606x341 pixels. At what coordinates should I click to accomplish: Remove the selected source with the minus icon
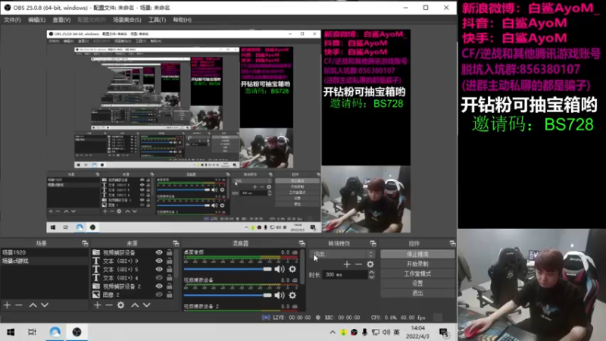(x=109, y=305)
